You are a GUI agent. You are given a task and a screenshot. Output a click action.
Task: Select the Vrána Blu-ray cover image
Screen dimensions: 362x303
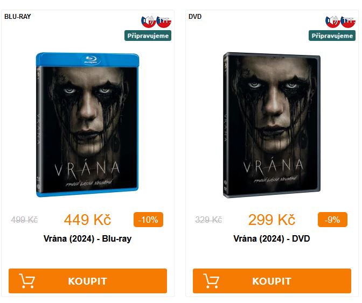pyautogui.click(x=87, y=125)
